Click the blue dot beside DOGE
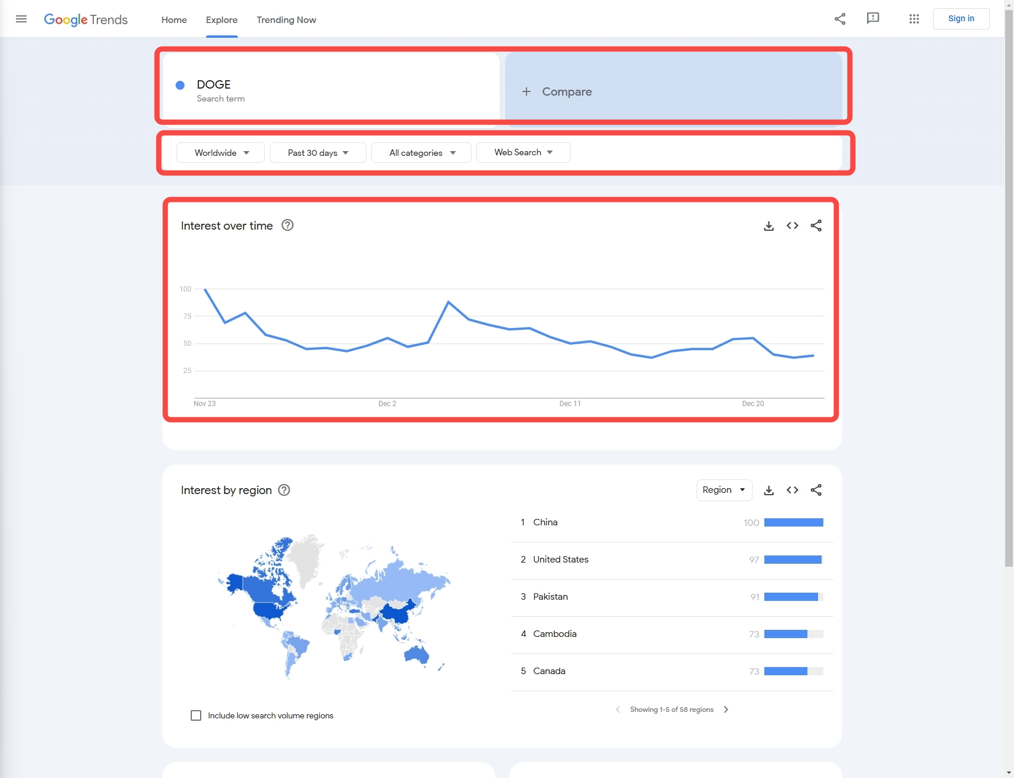The image size is (1014, 778). 180,85
